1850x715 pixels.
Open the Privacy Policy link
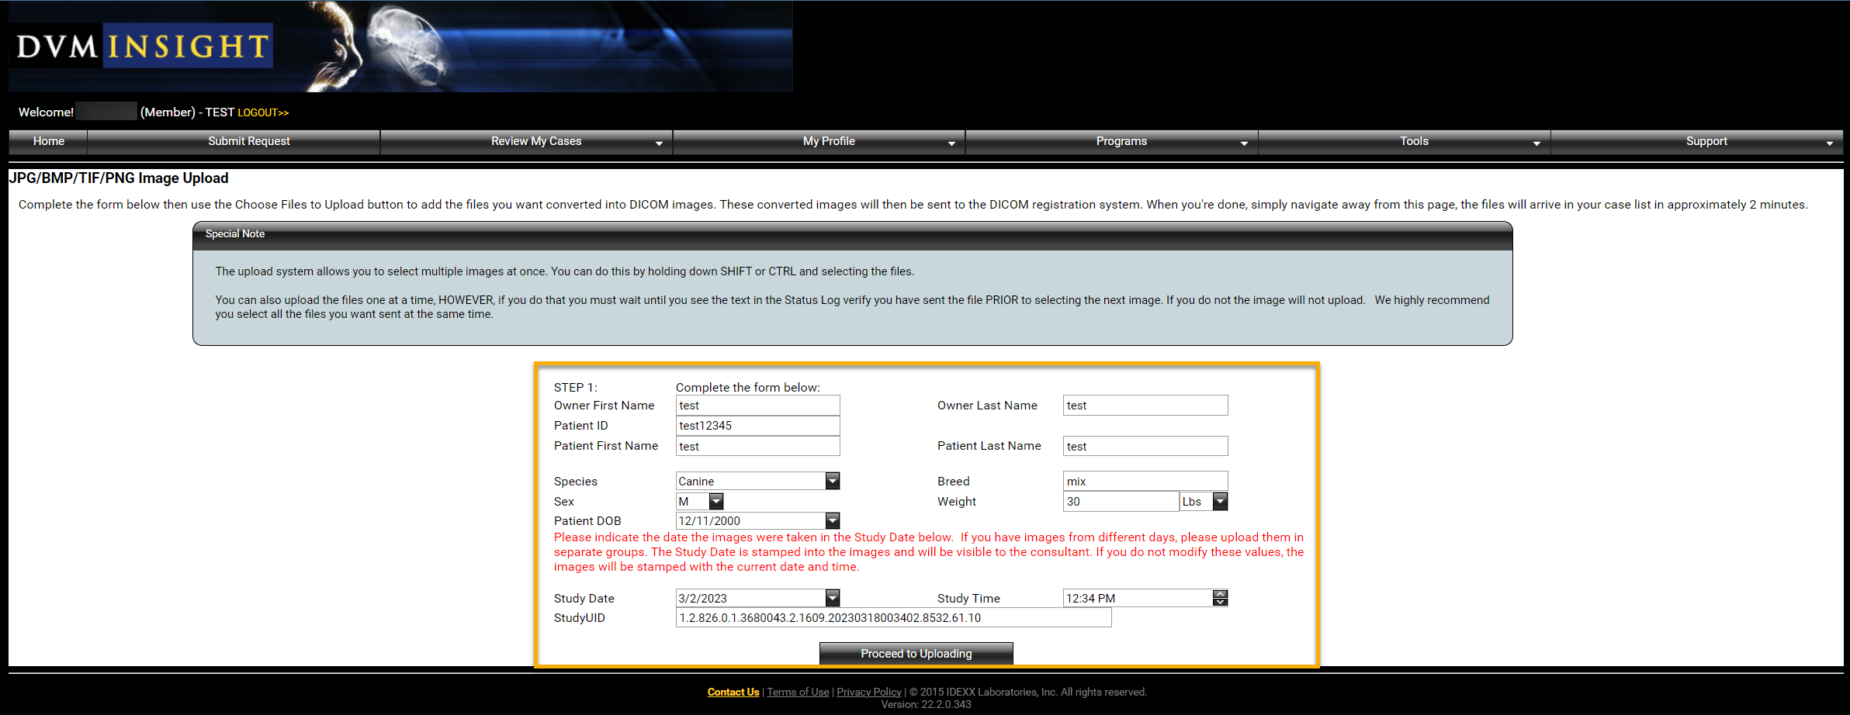[x=868, y=692]
